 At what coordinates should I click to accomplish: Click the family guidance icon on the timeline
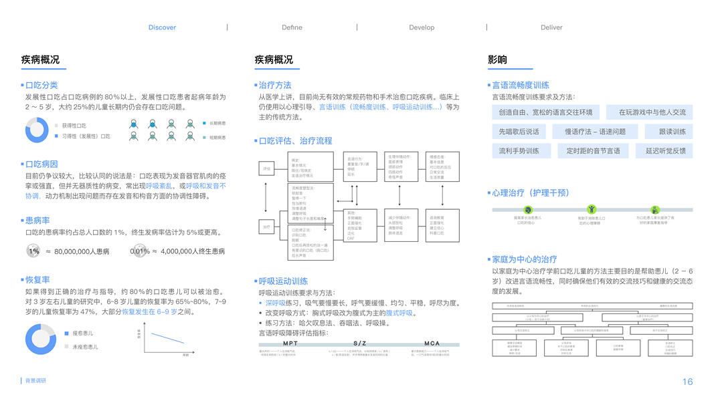655,210
